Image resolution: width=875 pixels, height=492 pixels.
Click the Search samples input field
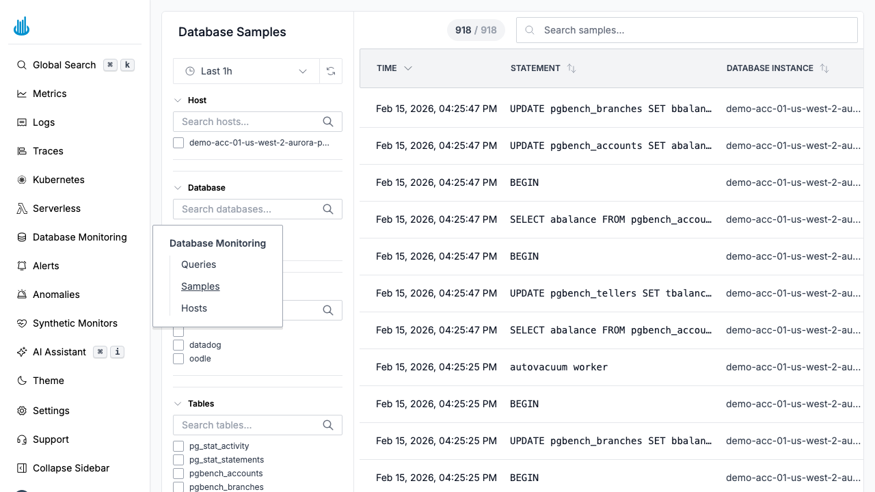[x=686, y=30]
